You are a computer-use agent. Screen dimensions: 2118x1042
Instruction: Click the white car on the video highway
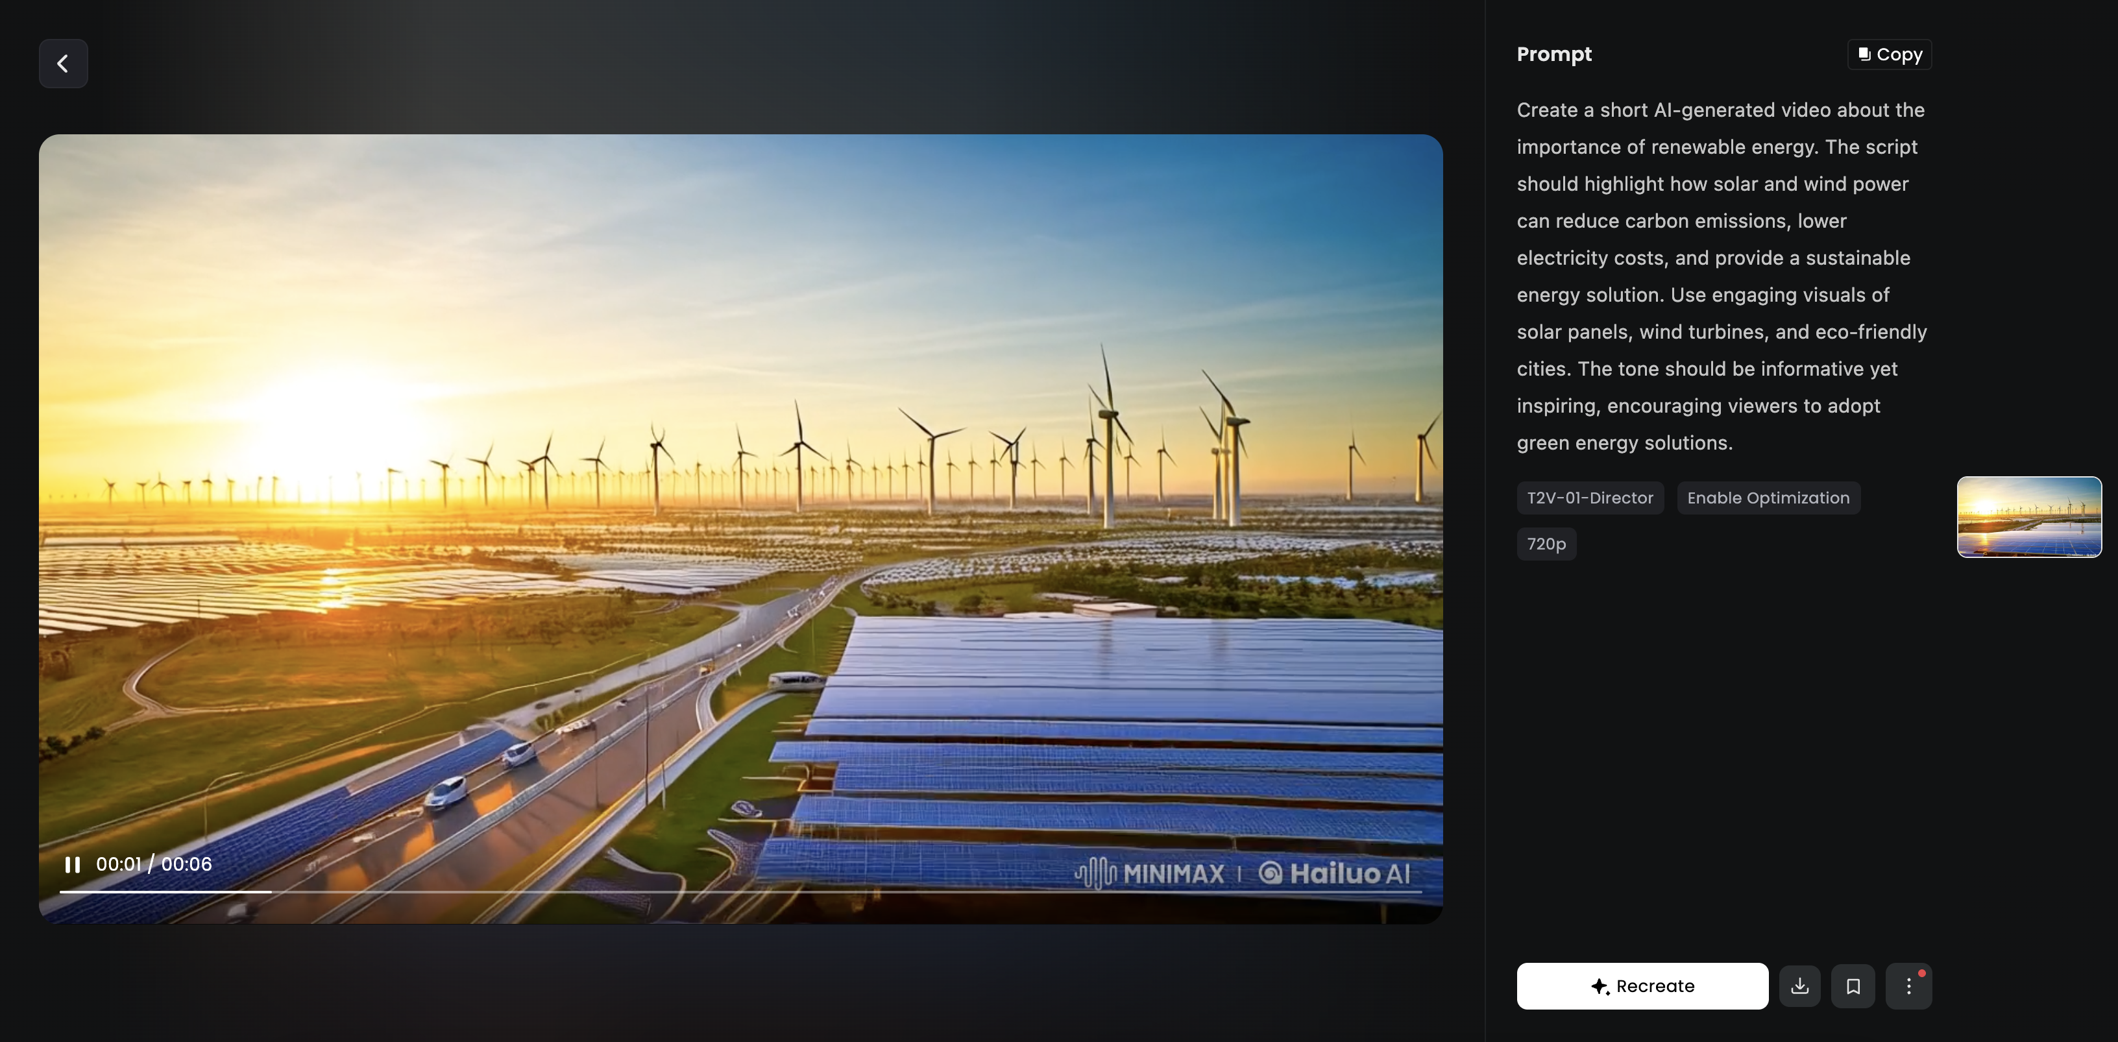pos(446,792)
